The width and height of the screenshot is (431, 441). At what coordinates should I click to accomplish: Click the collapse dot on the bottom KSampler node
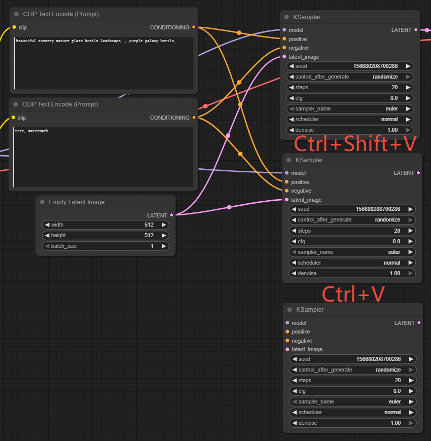[x=290, y=310]
